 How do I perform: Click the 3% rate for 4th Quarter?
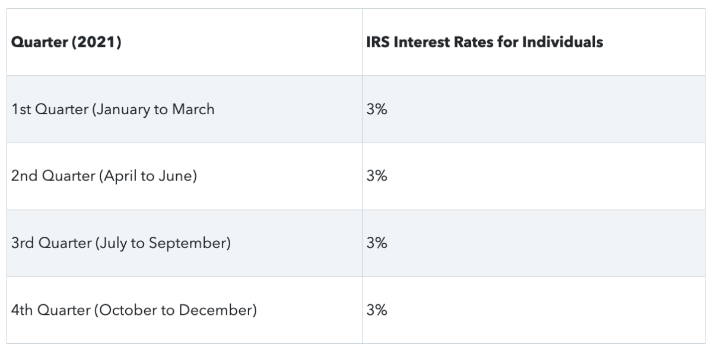tap(377, 310)
